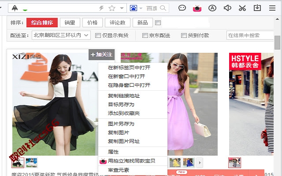The image size is (282, 176).
Task: Open the chat bubble face icon
Action: tap(182, 8)
